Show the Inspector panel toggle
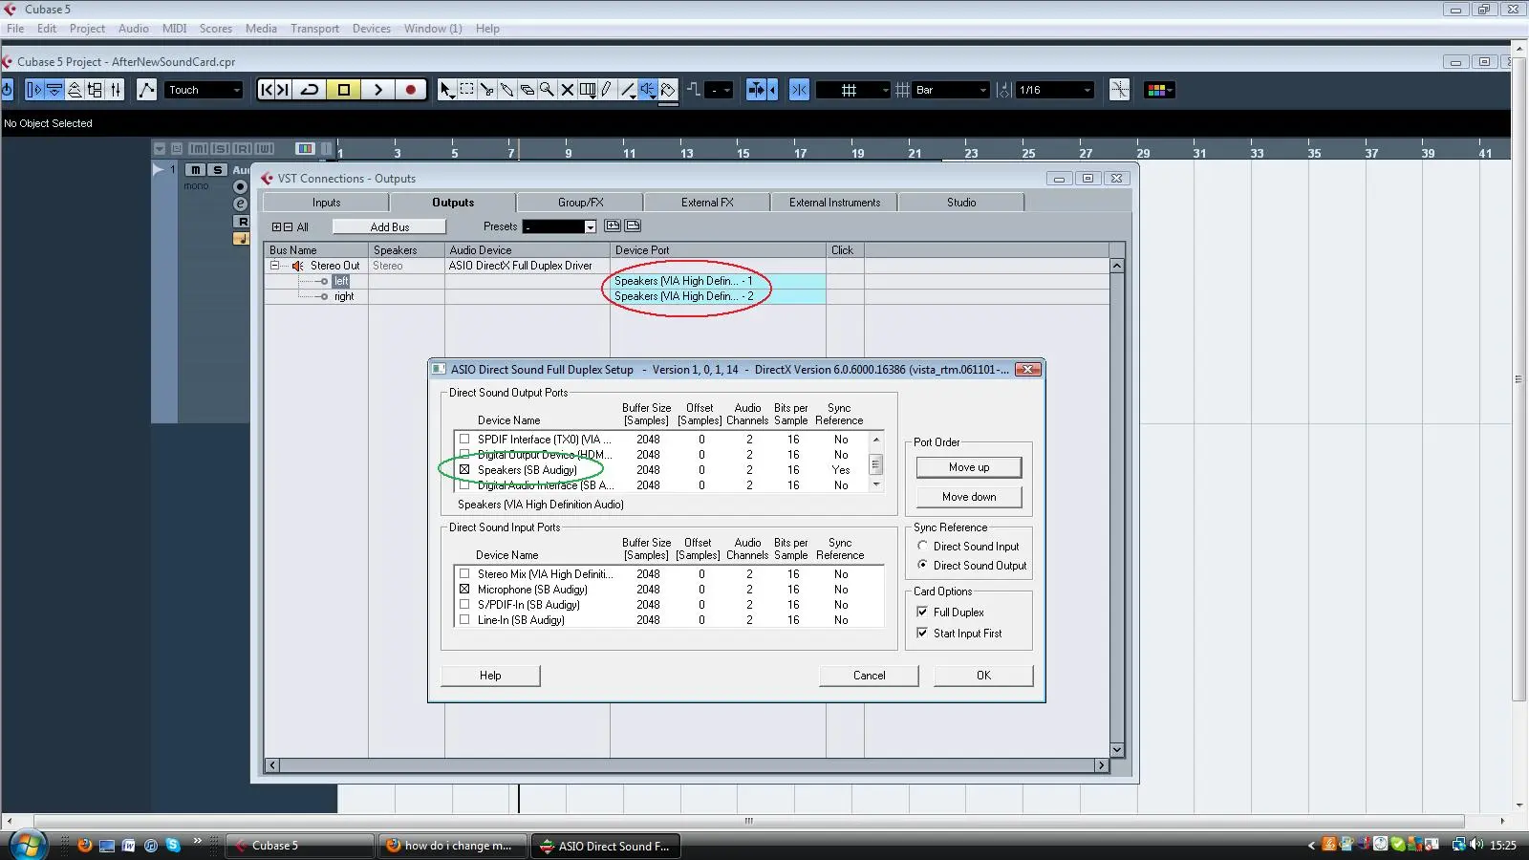 34,90
